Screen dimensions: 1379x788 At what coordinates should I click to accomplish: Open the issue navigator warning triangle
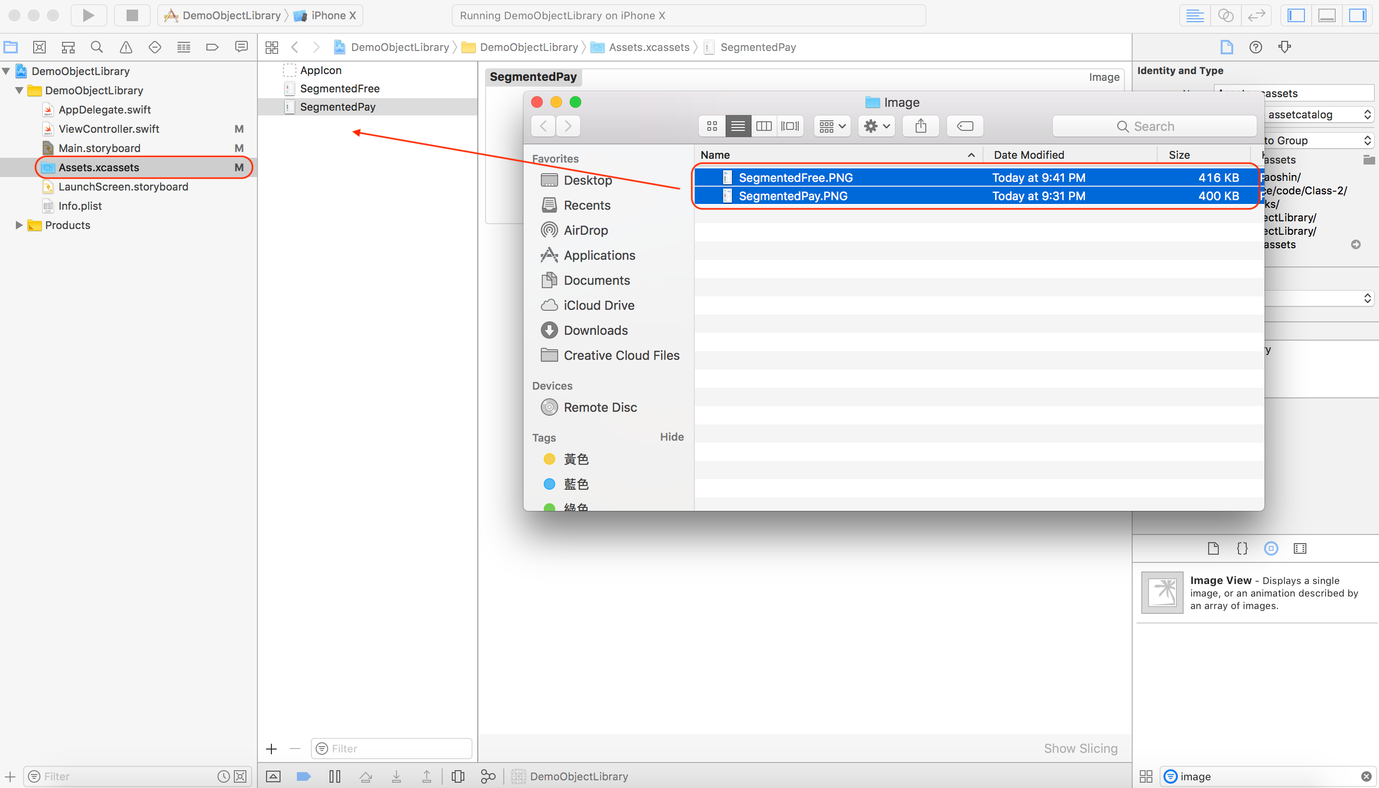tap(126, 47)
